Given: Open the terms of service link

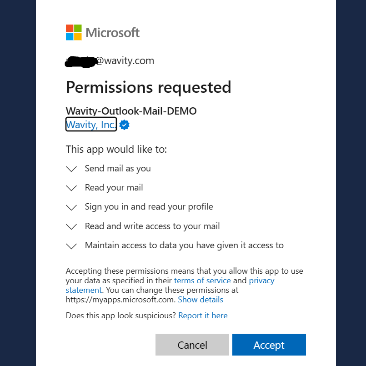Looking at the screenshot, I should tap(202, 281).
